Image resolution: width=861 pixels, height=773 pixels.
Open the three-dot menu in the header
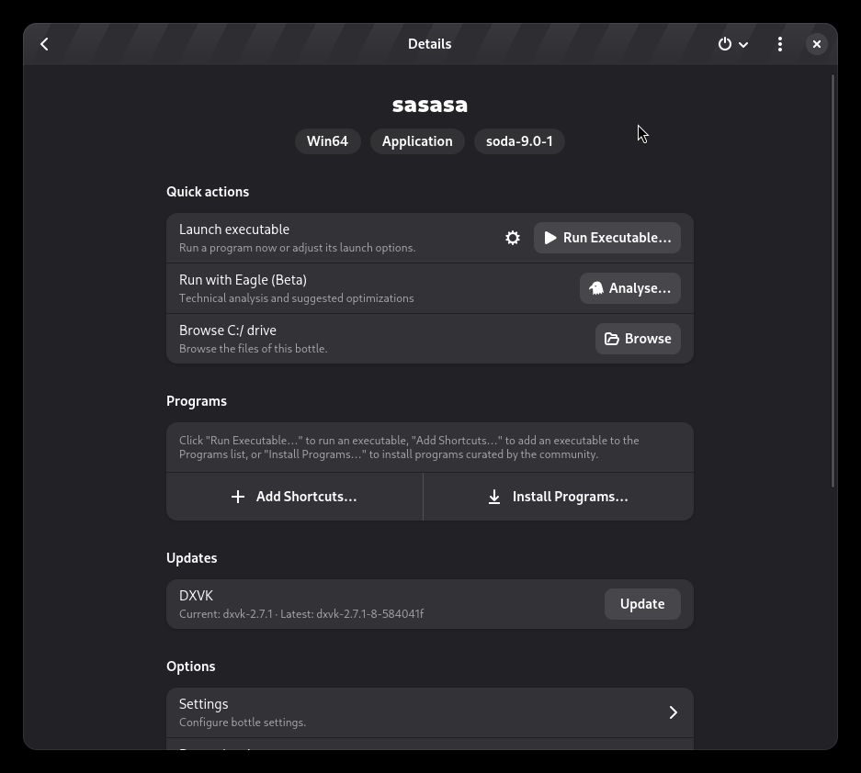[779, 43]
